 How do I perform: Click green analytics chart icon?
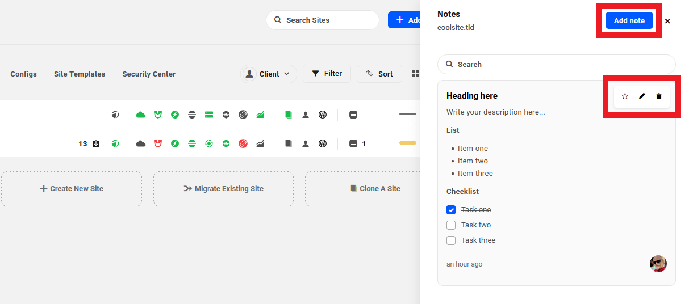(260, 115)
